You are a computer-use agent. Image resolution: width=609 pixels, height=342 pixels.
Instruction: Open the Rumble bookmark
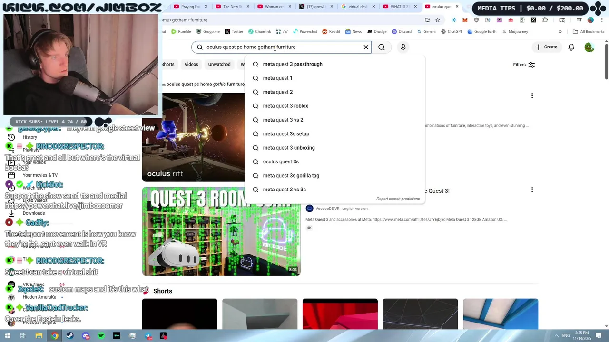(181, 32)
